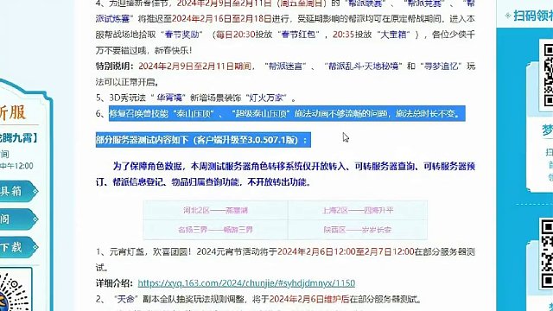
Task: Click the mini-program QR code in left sidebar
Action: tap(15, 290)
